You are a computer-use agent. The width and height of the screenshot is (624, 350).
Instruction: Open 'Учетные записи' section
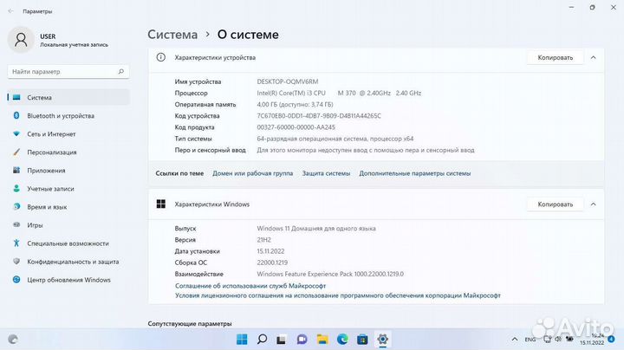(x=68, y=189)
